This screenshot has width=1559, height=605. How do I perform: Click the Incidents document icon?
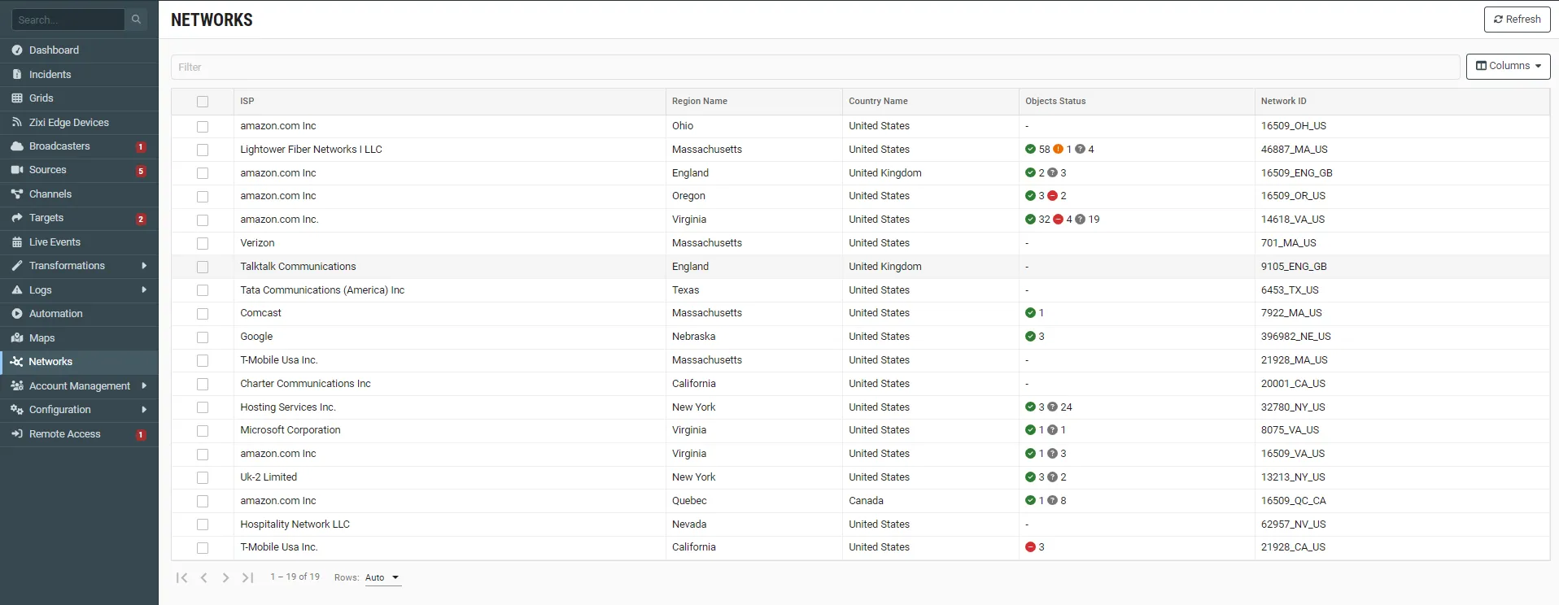(x=17, y=74)
